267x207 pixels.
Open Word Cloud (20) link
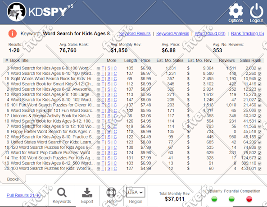click(210, 33)
